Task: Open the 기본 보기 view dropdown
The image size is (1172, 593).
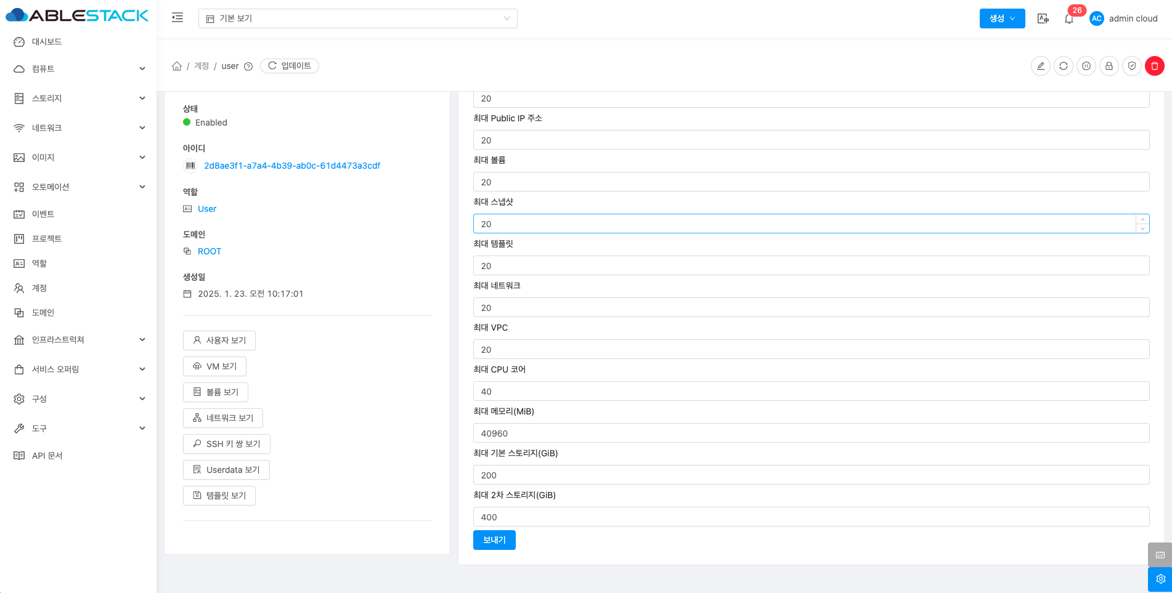Action: (x=357, y=18)
